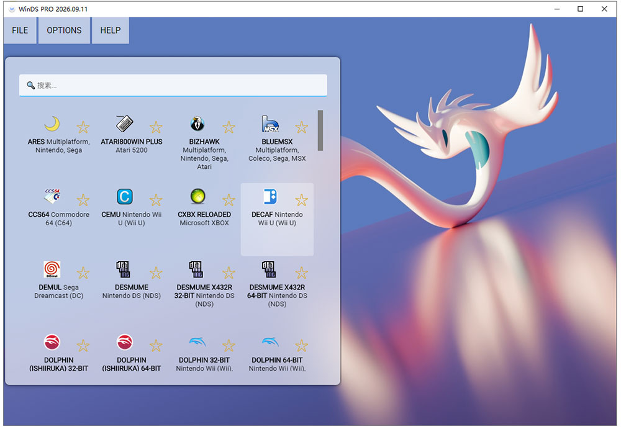This screenshot has height=429, width=621.
Task: Mark DECAF as favorite star
Action: pos(301,200)
